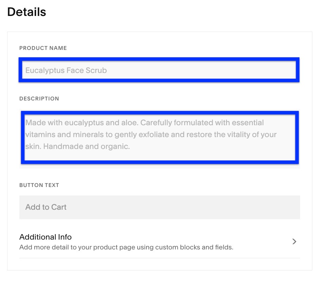Click the DESCRIPTION section label
330x281 pixels.
tap(39, 98)
